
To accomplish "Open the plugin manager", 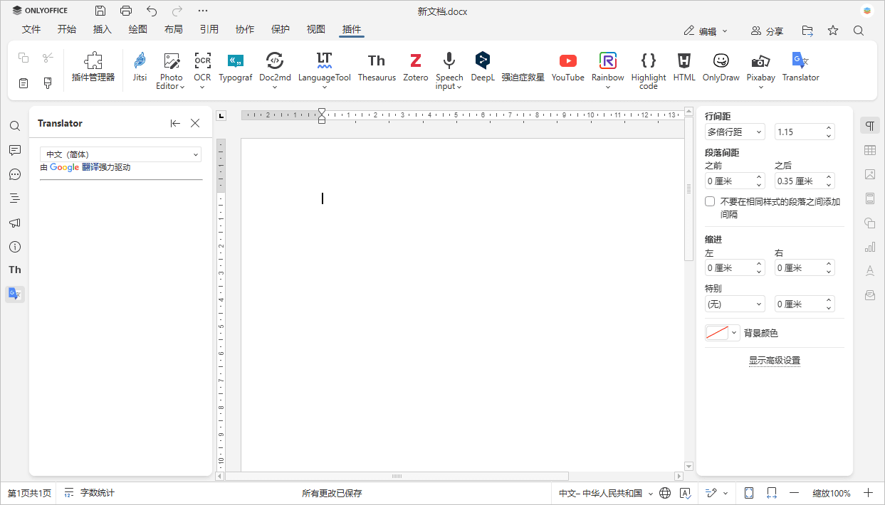I will 93,68.
